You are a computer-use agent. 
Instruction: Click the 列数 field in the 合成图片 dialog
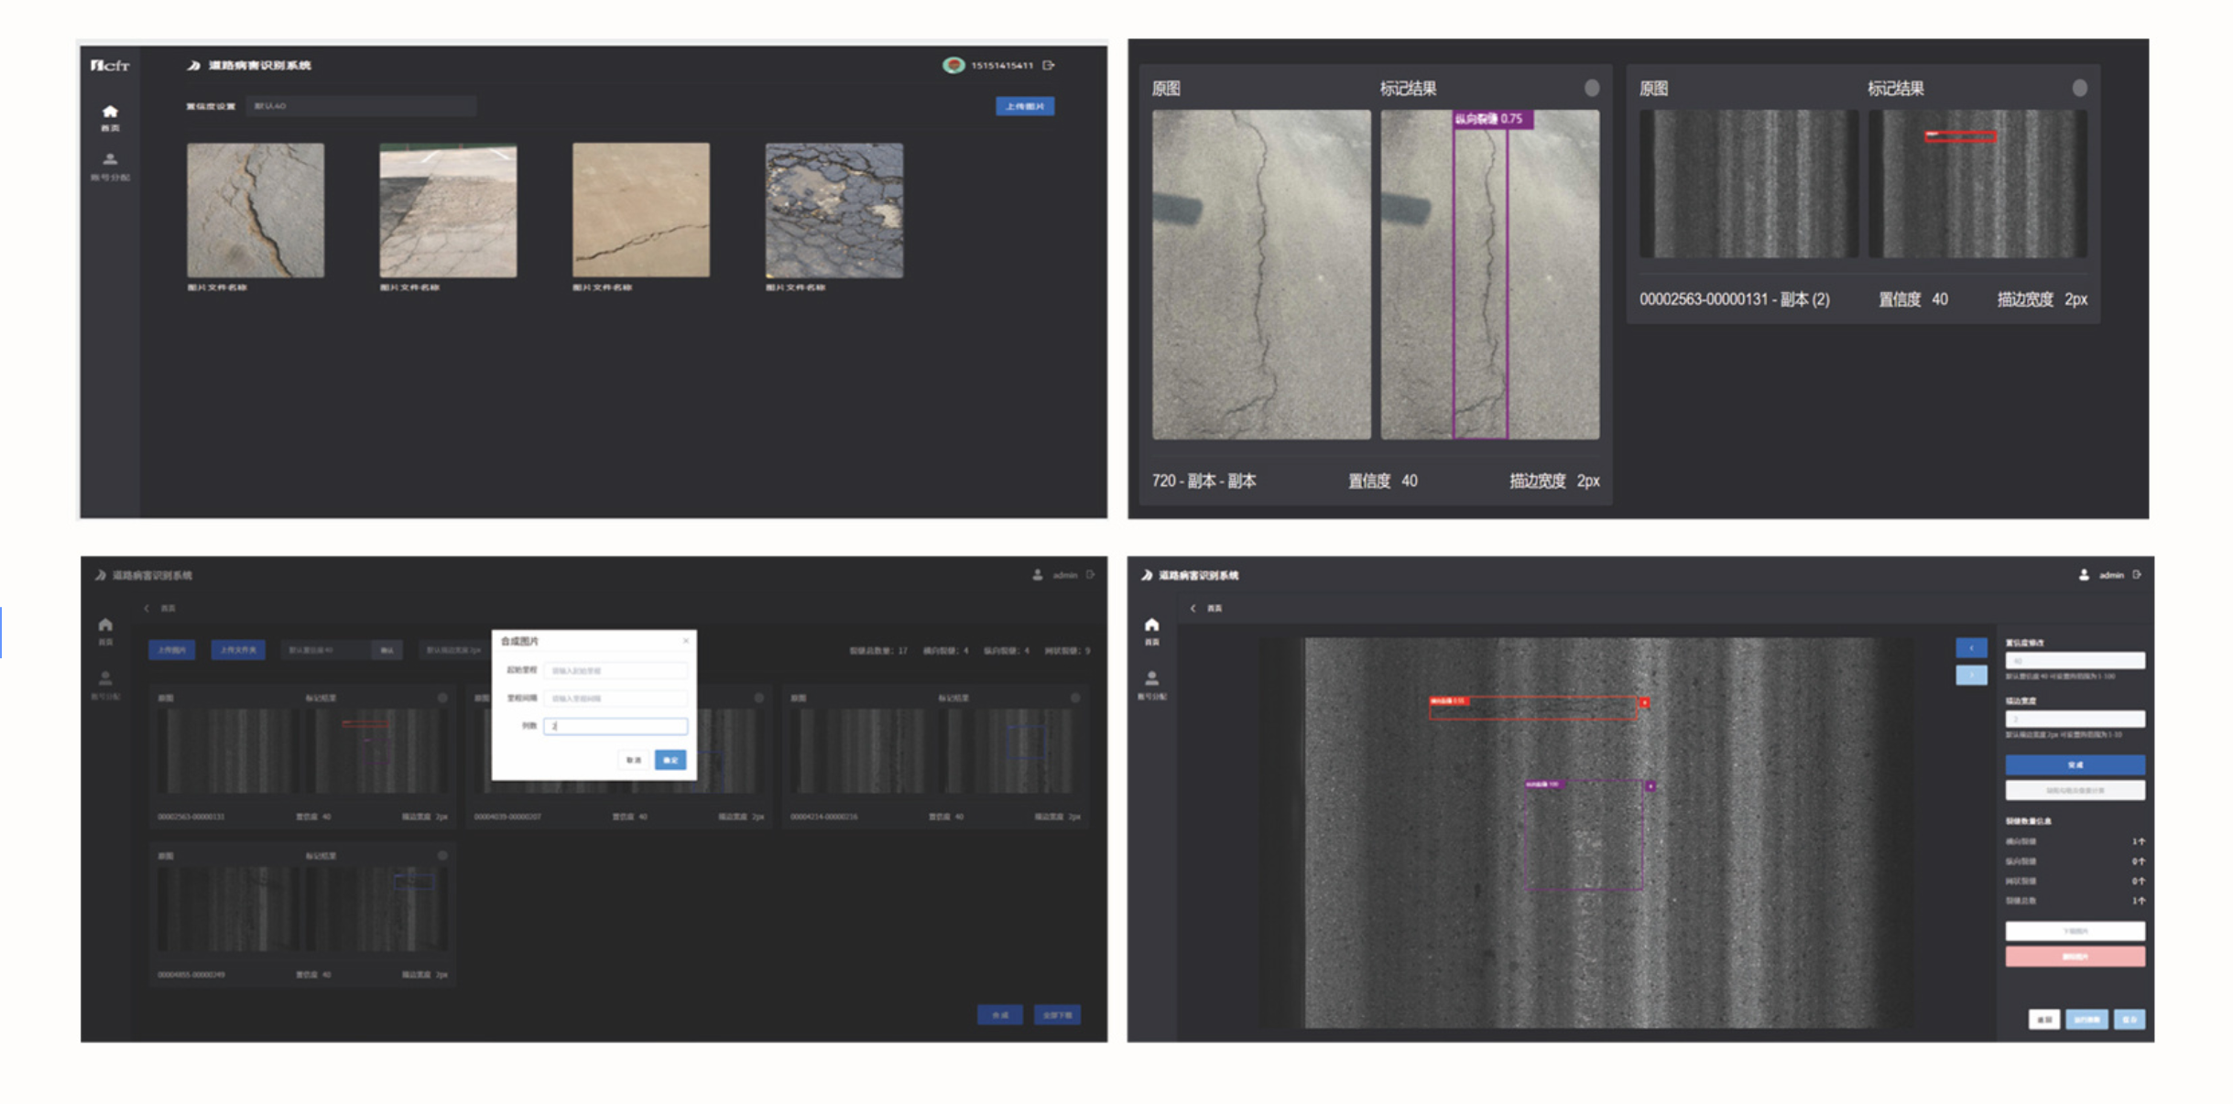(615, 726)
